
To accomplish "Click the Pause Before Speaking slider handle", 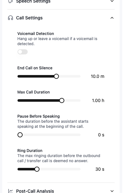I will click(x=20, y=135).
